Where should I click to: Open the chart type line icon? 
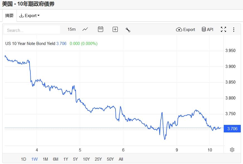click(x=85, y=29)
